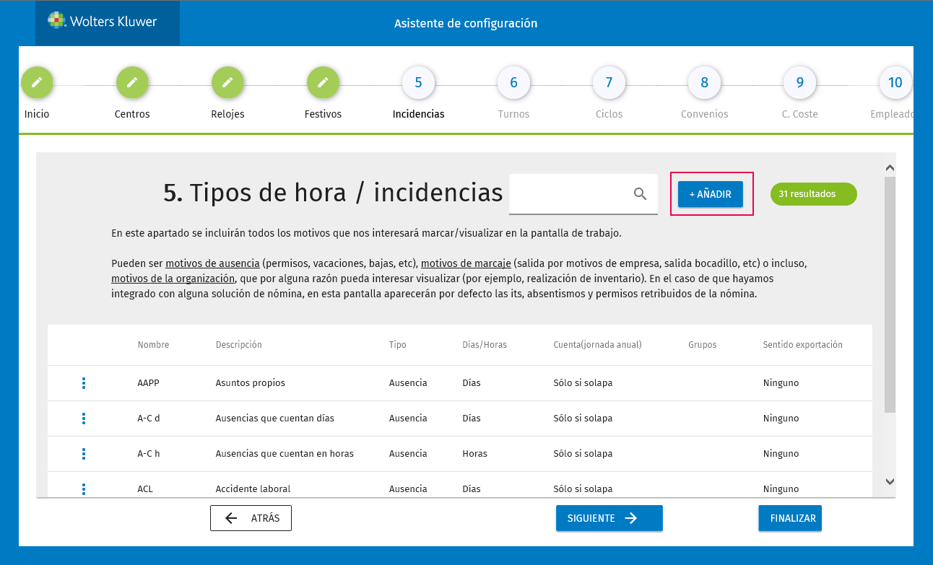Screen dimensions: 933x565
Task: Click the Grupos column header
Action: click(x=703, y=345)
